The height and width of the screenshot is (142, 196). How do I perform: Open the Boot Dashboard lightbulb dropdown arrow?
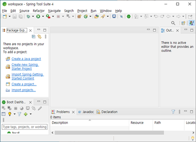[15, 114]
